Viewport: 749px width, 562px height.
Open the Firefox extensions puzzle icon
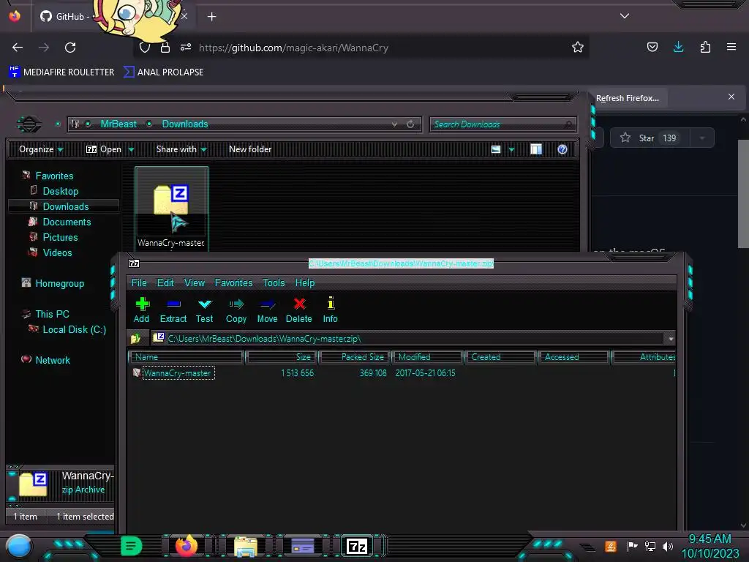click(x=705, y=47)
